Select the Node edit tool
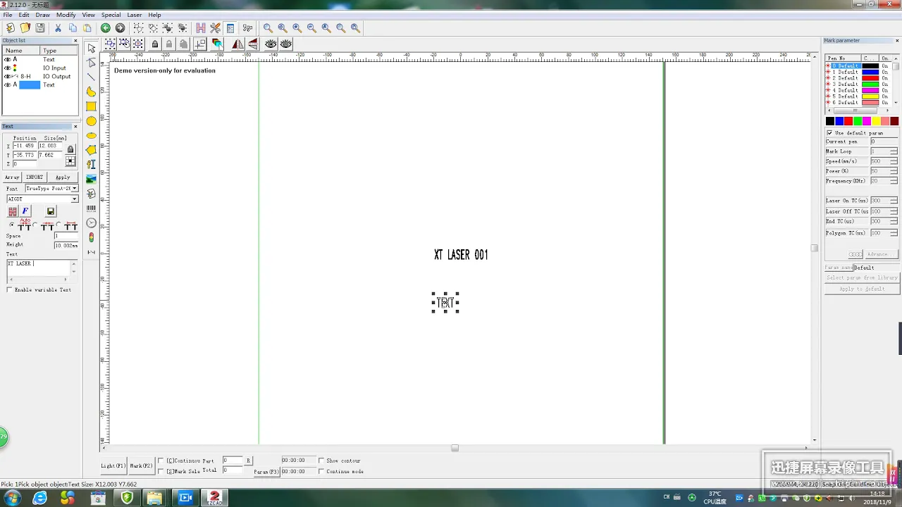 92,63
